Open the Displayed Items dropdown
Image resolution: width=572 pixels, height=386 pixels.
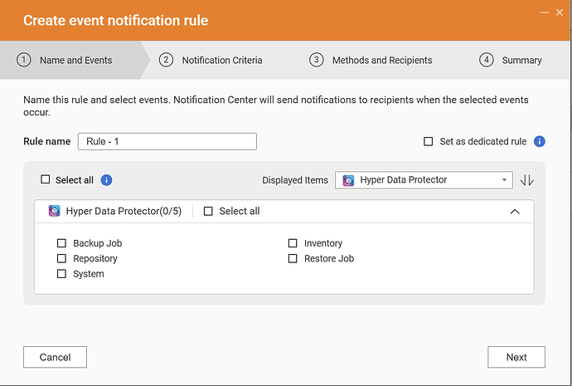[x=424, y=180]
